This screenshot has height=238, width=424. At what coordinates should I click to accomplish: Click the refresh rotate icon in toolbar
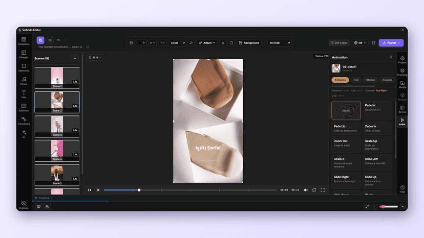pyautogui.click(x=191, y=43)
